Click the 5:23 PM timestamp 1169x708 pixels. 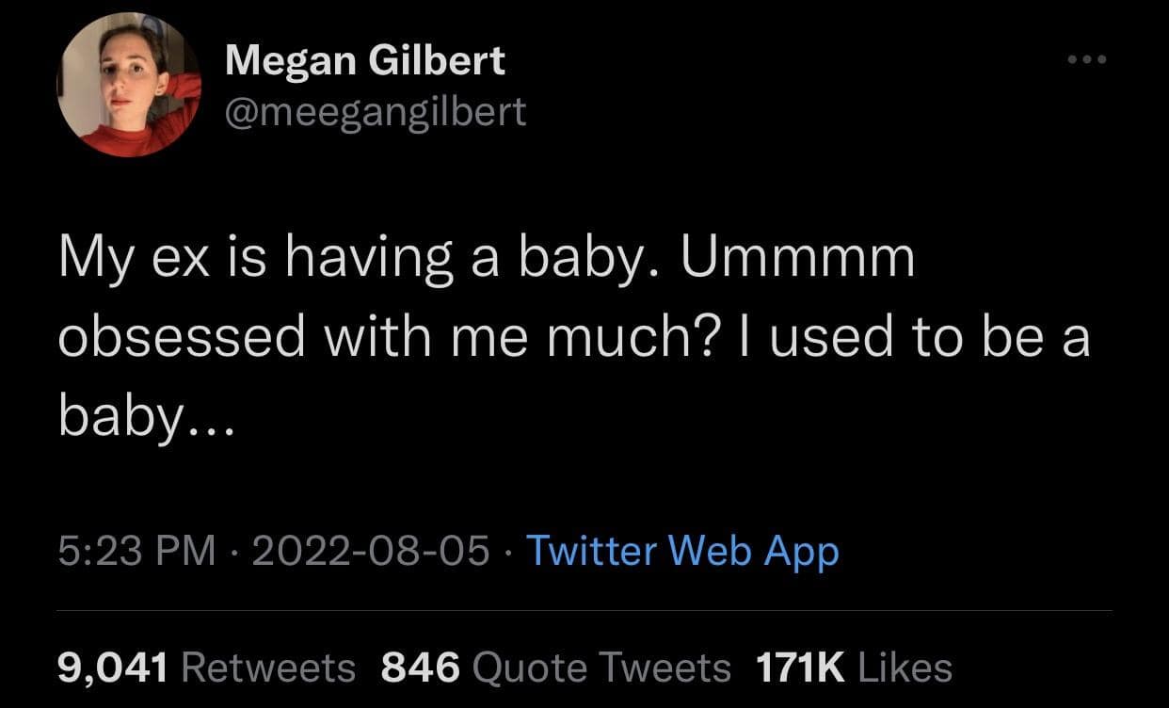[x=137, y=551]
